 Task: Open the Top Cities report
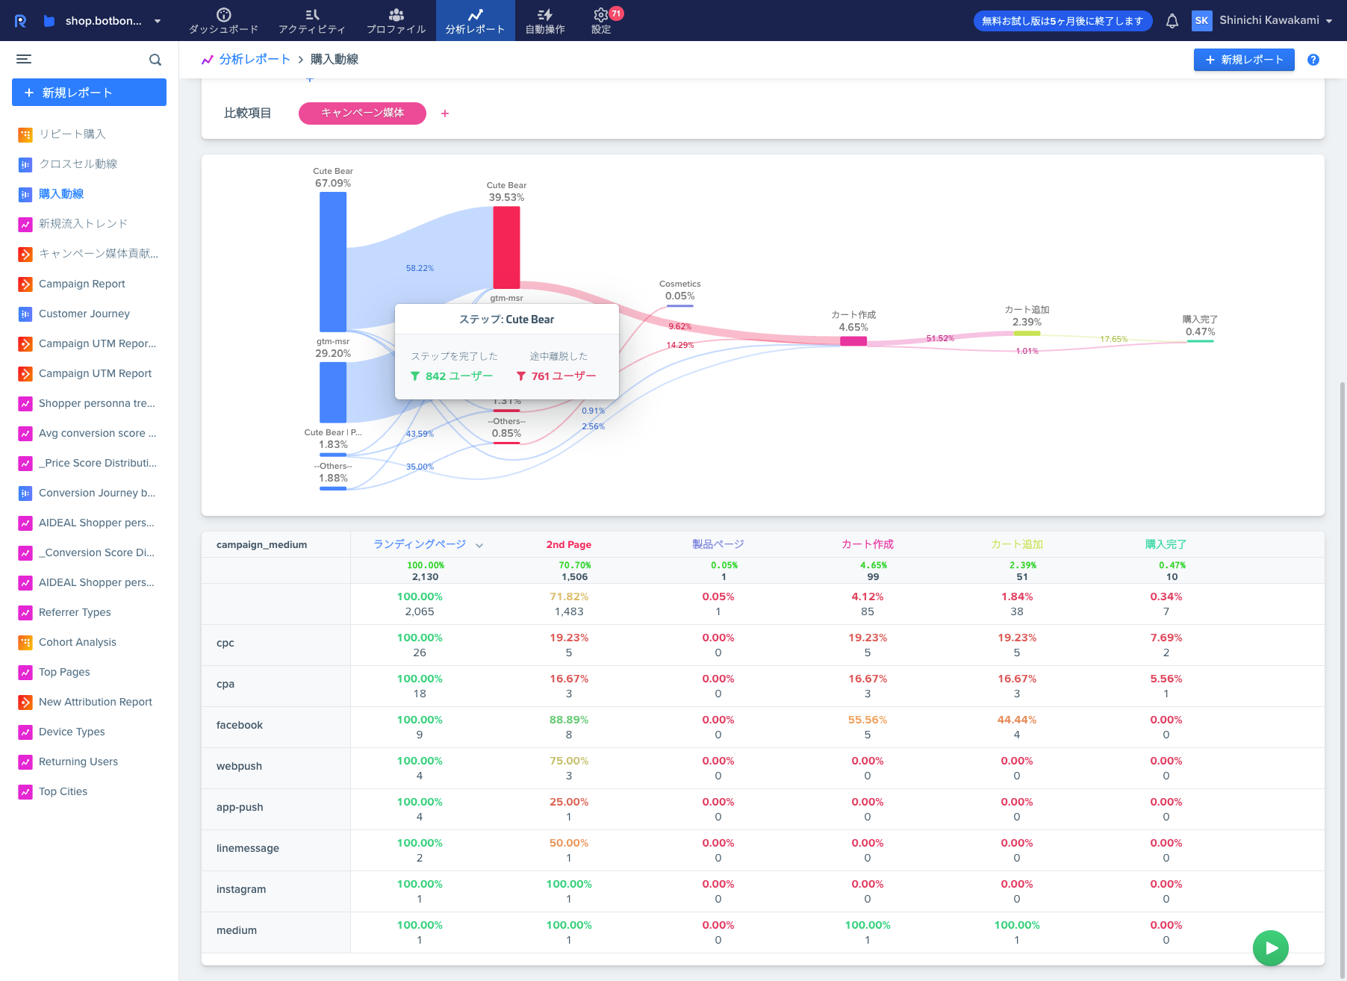pyautogui.click(x=63, y=791)
